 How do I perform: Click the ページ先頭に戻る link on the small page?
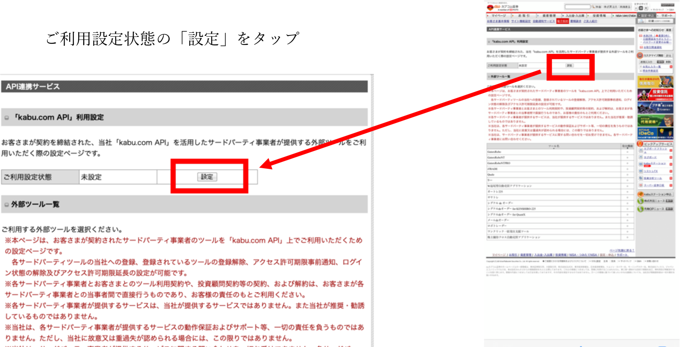[621, 250]
